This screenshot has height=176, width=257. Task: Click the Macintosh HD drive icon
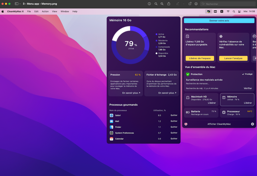click(188, 98)
